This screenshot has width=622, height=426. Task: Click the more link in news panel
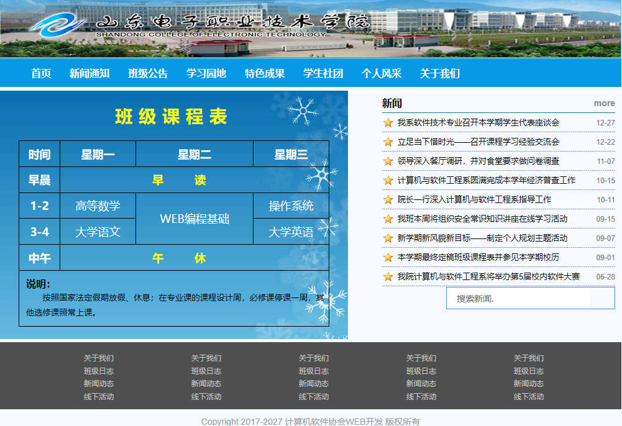point(604,103)
